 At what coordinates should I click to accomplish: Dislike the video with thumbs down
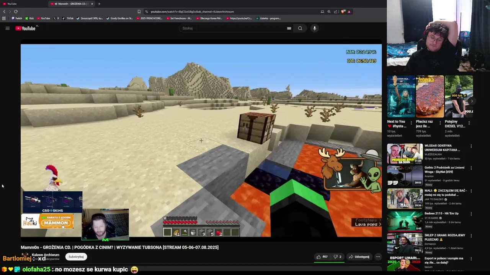point(337,257)
